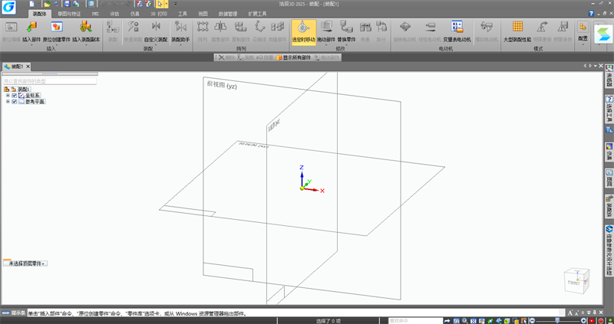The width and height of the screenshot is (614, 324).
Task: Click the YouTube icon in status bar
Action: click(x=592, y=321)
